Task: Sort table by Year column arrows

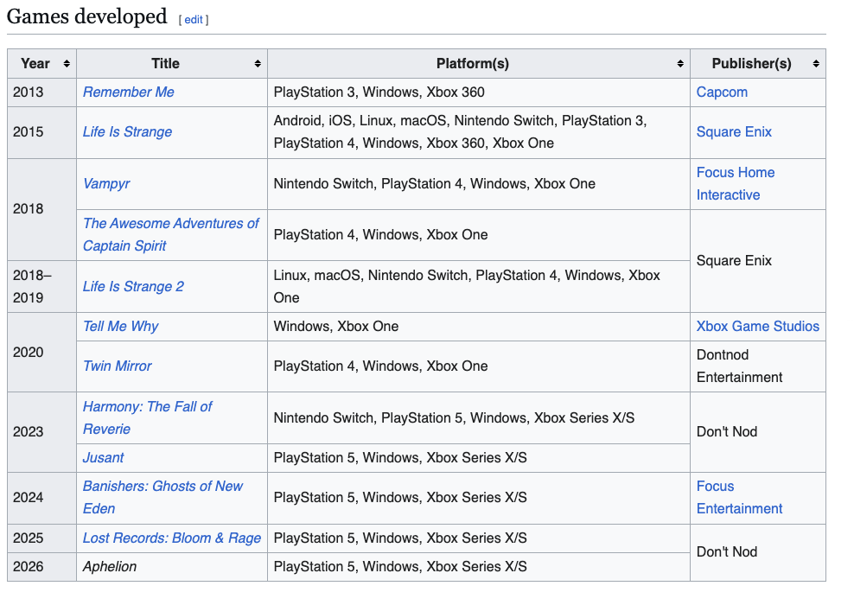Action: click(67, 64)
